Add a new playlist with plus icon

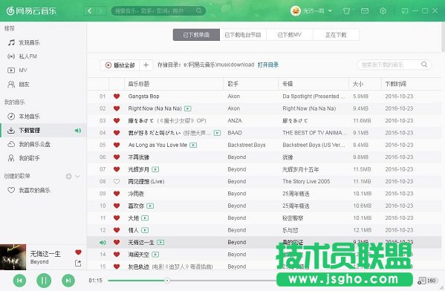click(68, 177)
